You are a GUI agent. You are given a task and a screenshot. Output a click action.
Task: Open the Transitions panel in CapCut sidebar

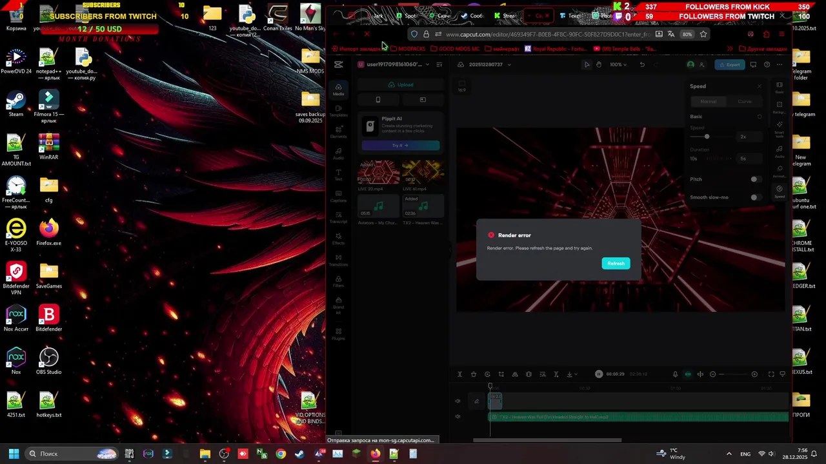338,260
